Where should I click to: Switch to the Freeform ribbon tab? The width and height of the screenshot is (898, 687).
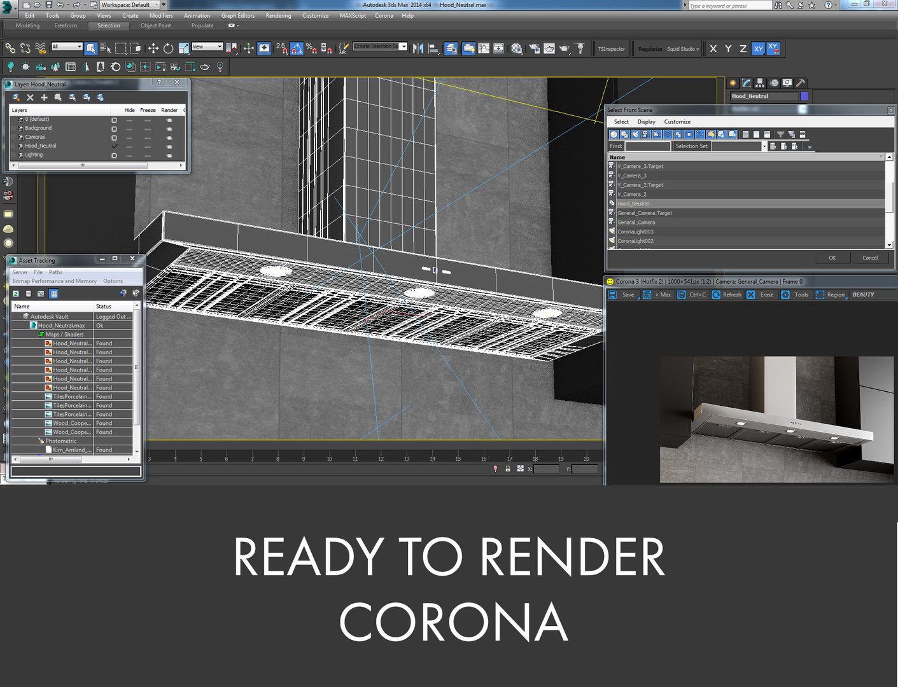coord(66,25)
